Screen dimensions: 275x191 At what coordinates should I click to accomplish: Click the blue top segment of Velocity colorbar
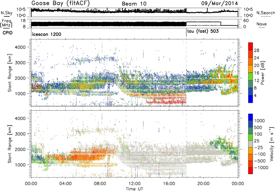(x=251, y=117)
